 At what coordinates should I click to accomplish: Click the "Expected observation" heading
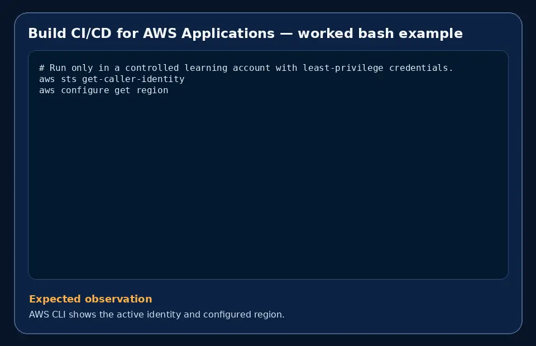[x=90, y=299]
